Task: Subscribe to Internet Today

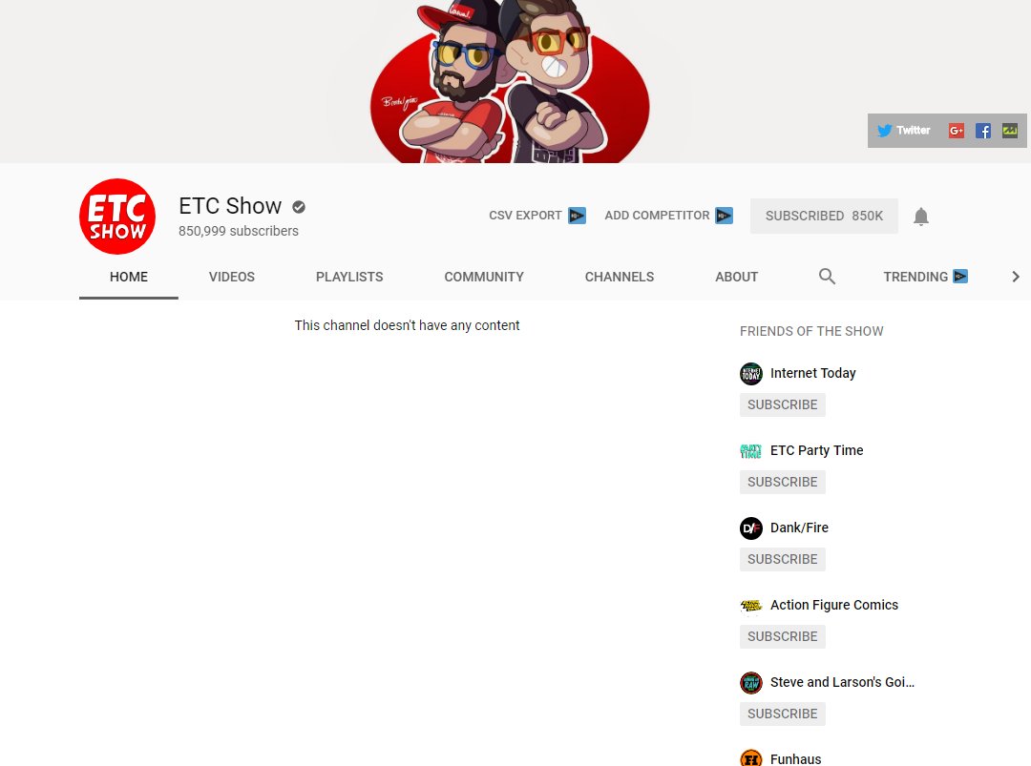Action: [x=783, y=404]
